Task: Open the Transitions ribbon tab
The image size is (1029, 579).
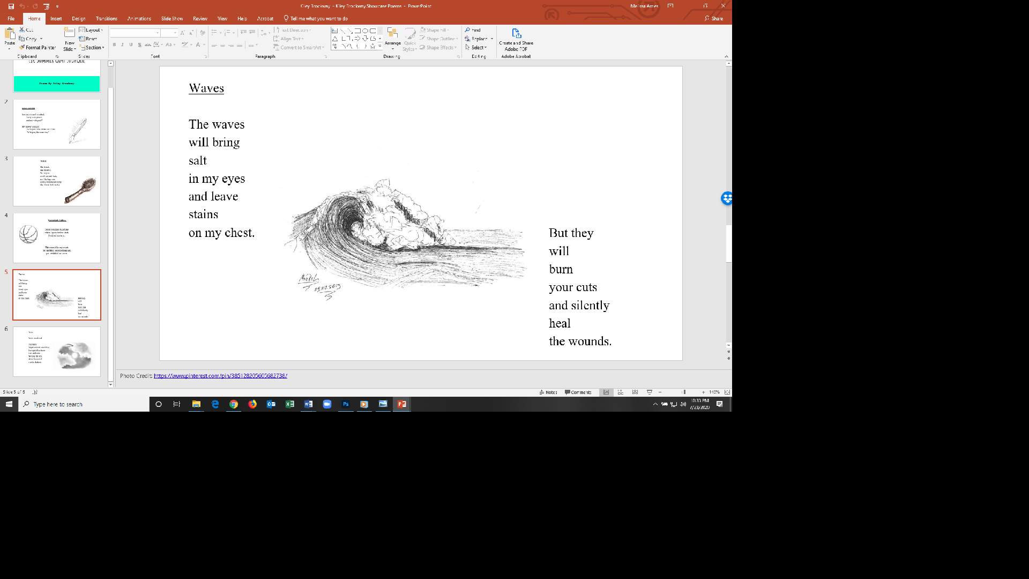Action: (106, 19)
